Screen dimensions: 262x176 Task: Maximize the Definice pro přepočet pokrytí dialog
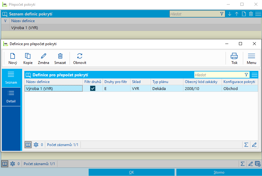240,44
